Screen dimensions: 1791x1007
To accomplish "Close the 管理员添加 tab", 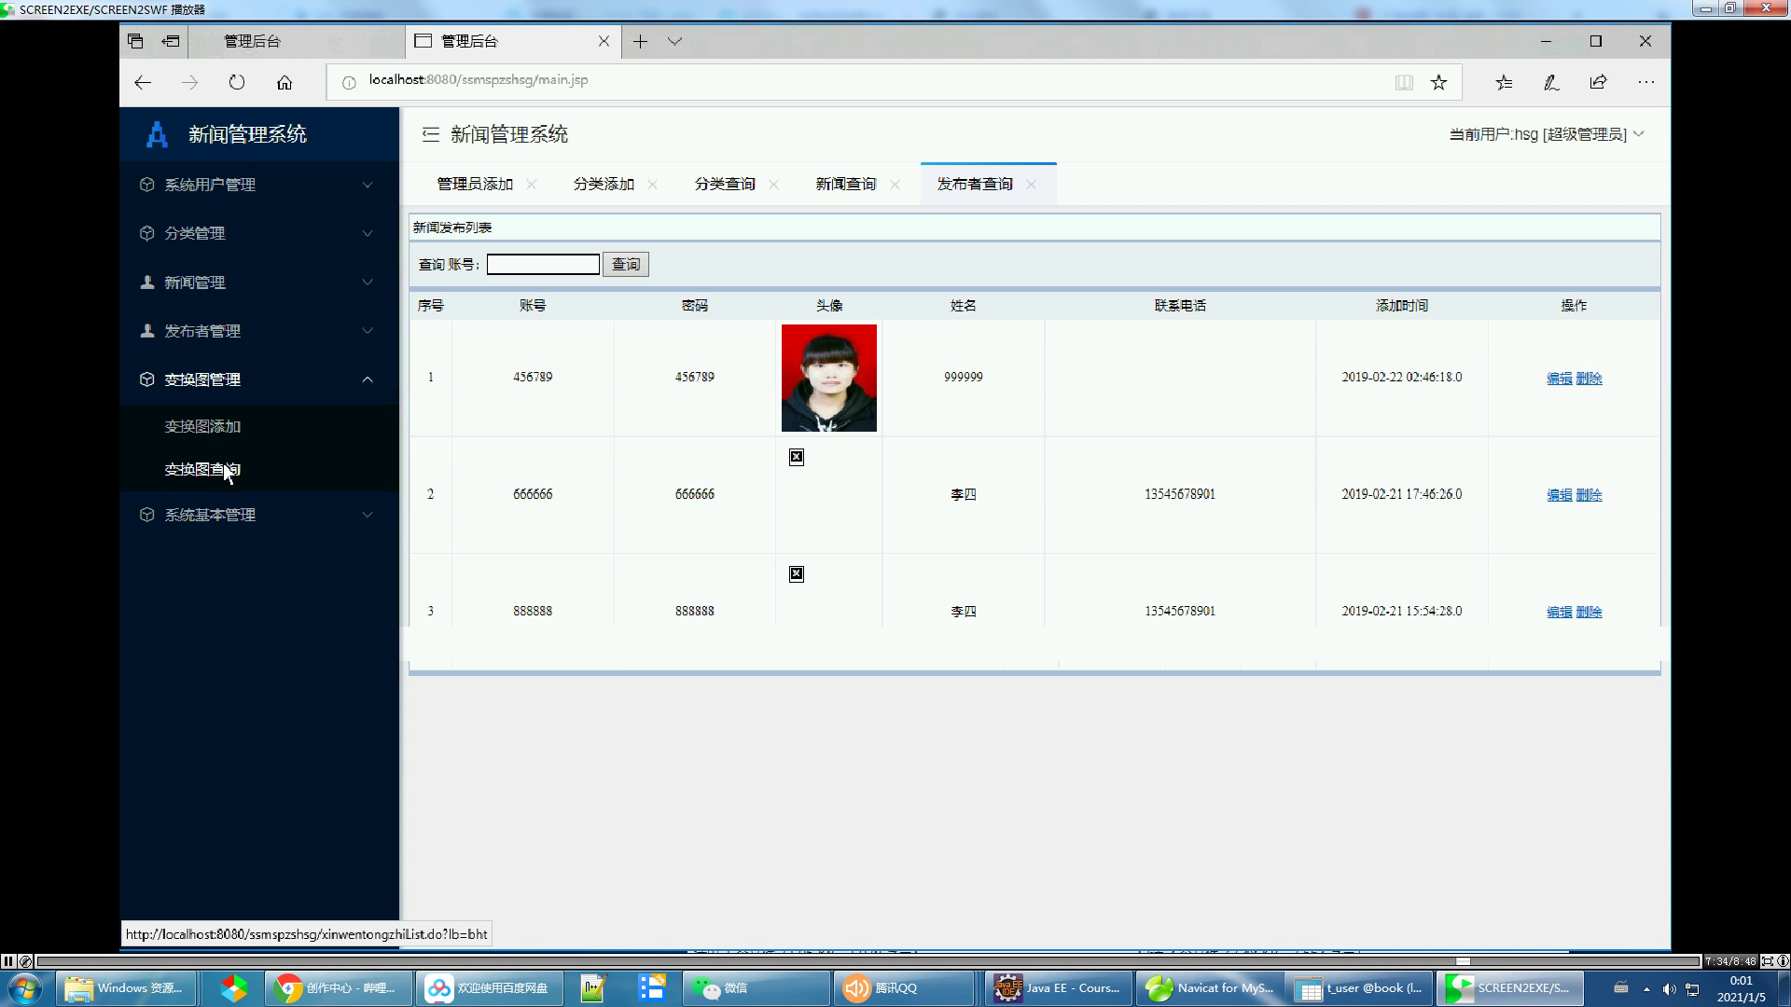I will pos(532,185).
